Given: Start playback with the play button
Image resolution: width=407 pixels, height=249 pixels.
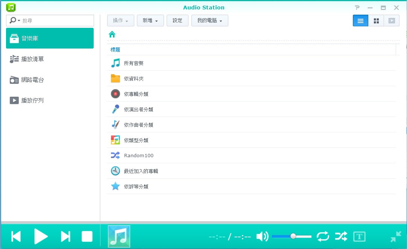Looking at the screenshot, I should point(41,237).
